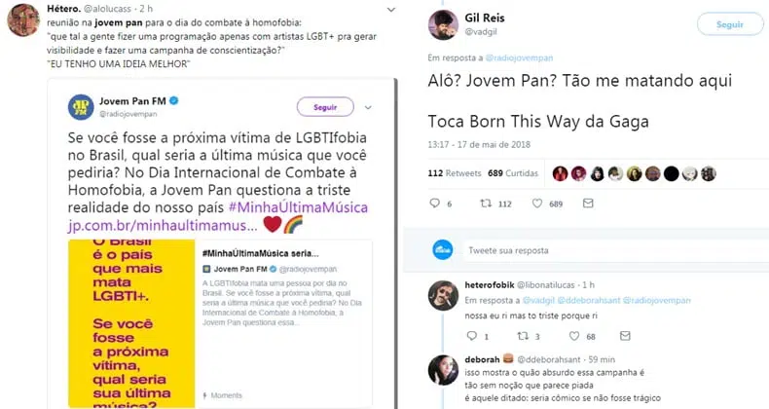Image resolution: width=769 pixels, height=409 pixels.
Task: Open the yellow LGBTI+ campaign image card
Action: point(131,323)
